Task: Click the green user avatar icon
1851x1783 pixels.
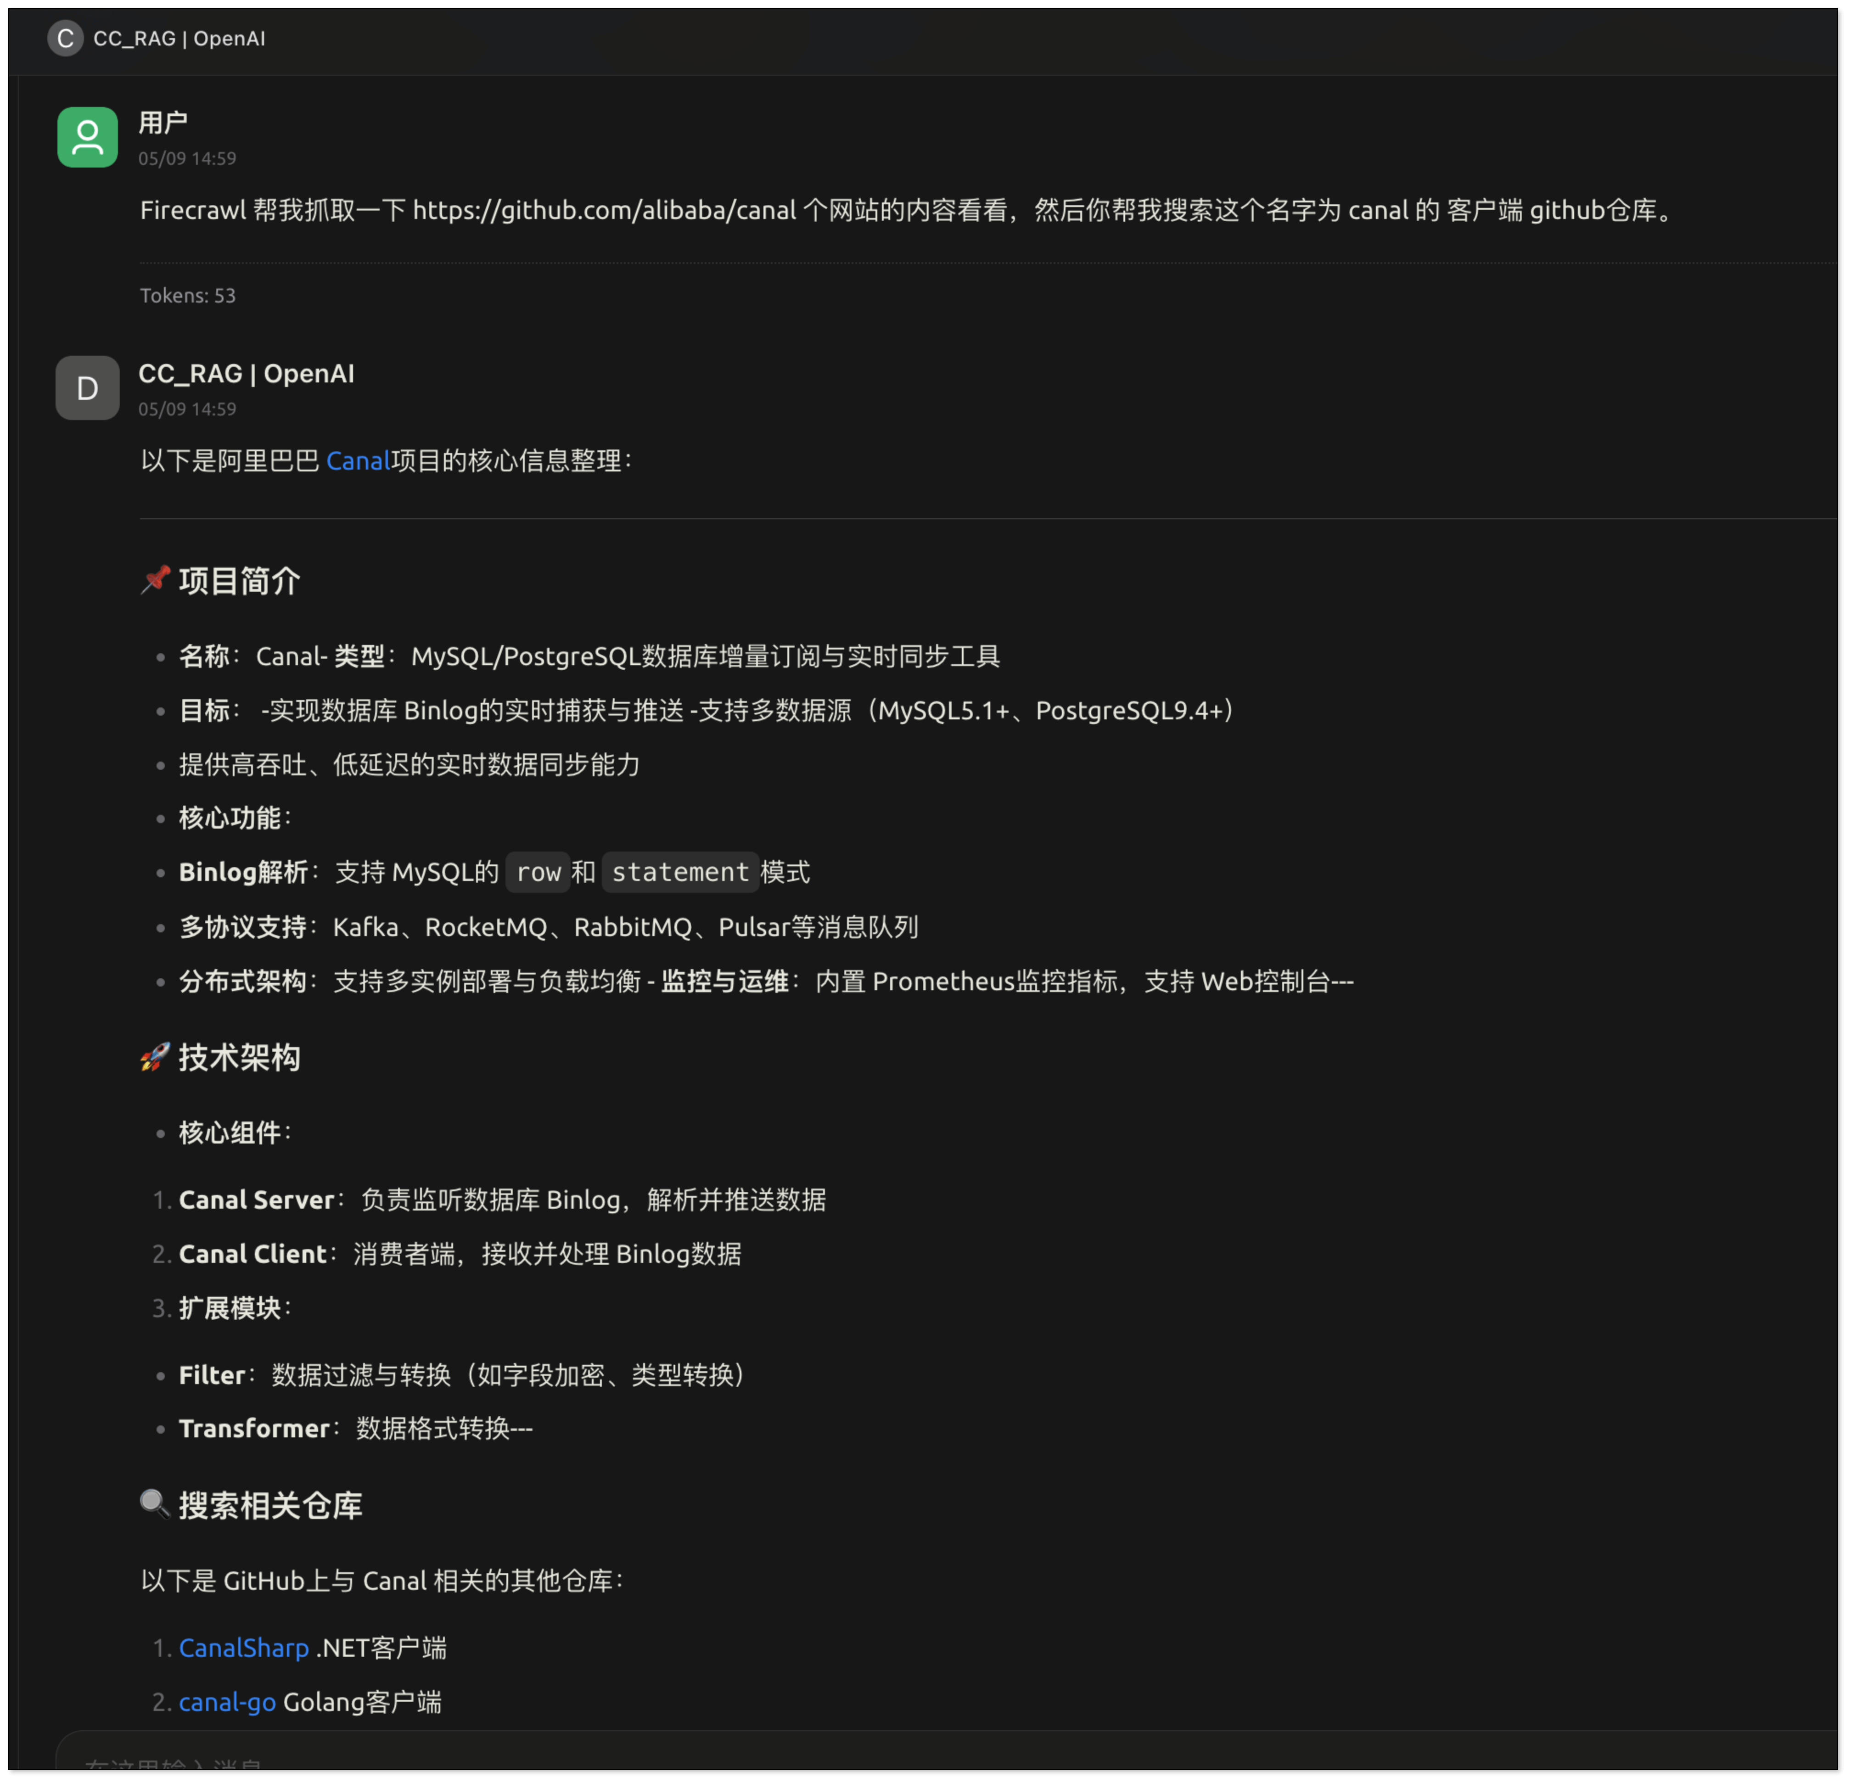Action: point(87,137)
